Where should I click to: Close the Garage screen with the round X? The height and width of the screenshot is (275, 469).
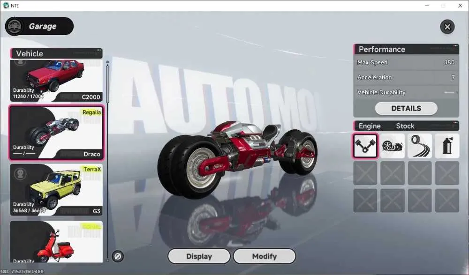(447, 27)
